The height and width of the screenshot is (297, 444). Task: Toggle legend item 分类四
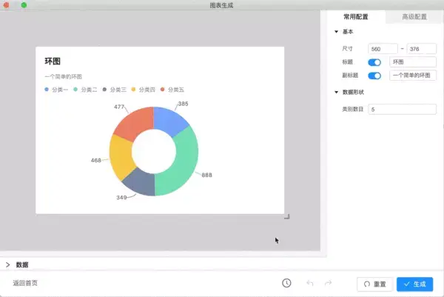tap(143, 90)
